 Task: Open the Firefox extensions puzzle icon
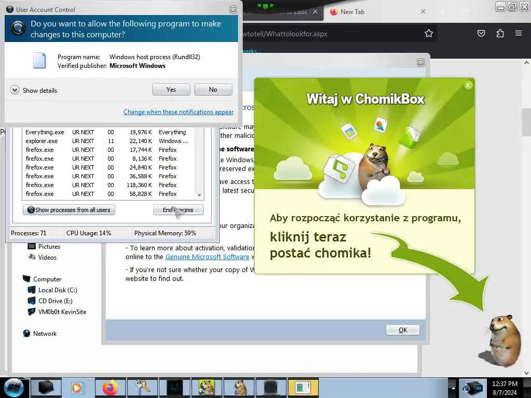coord(500,33)
